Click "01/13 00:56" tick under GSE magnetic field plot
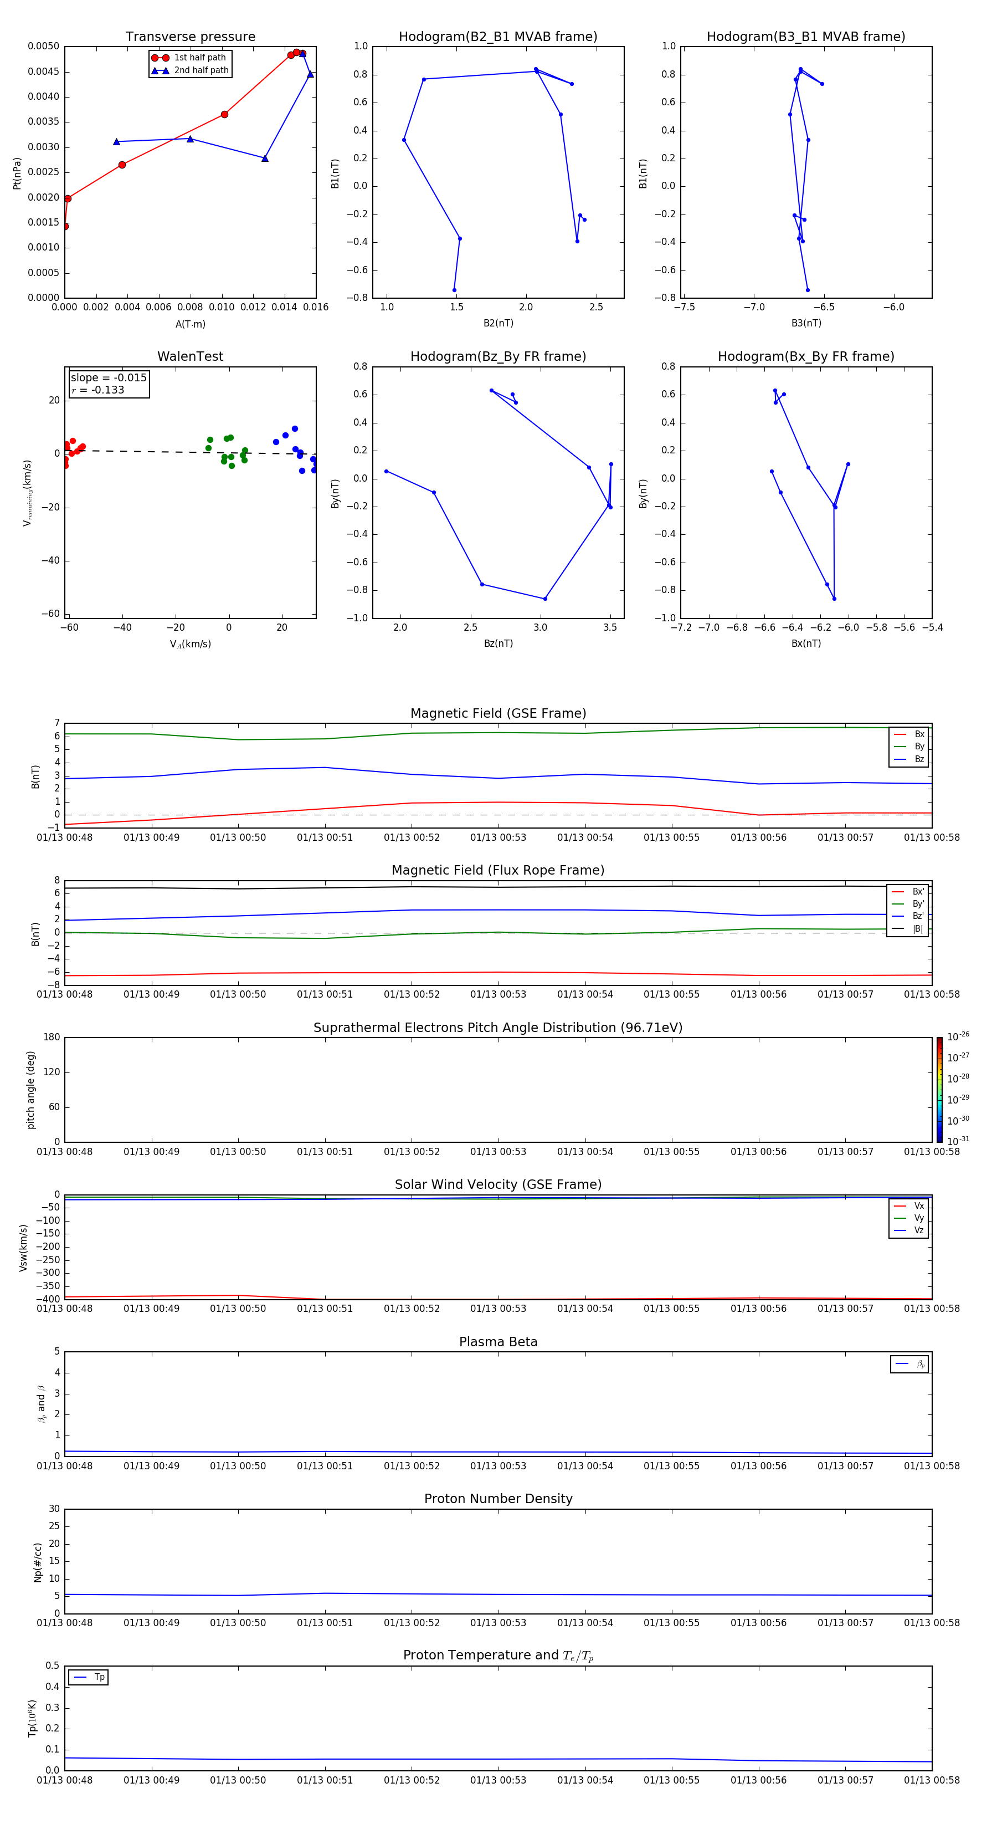Image resolution: width=997 pixels, height=1829 pixels. pos(759,838)
